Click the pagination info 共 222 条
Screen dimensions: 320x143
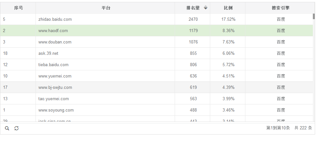[x=303, y=128]
